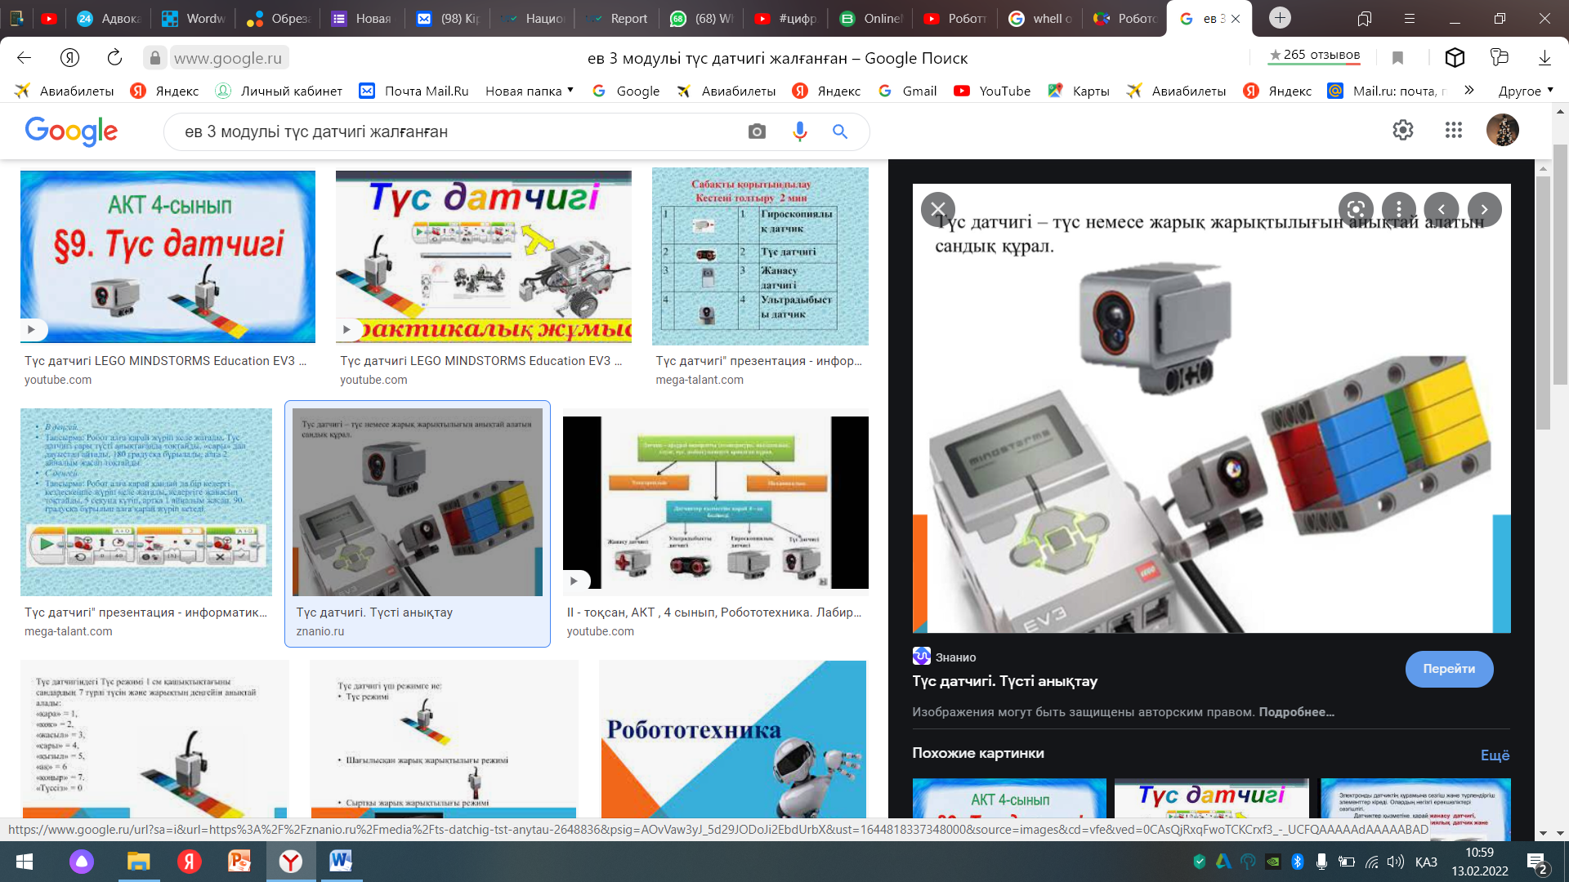The image size is (1569, 882).
Task: Click the search by image camera icon
Action: 757,131
